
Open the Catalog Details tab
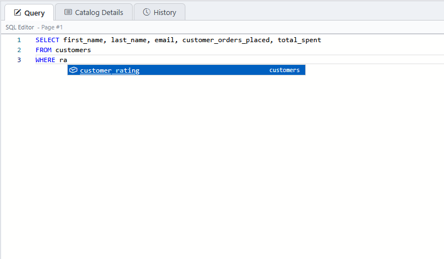94,12
